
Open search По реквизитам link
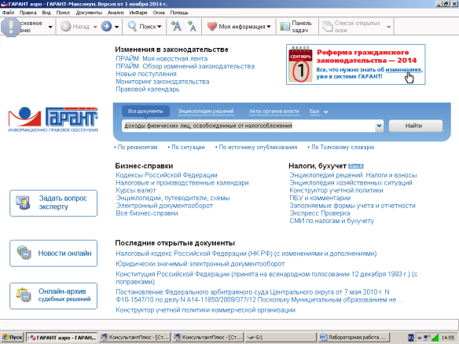pos(137,147)
